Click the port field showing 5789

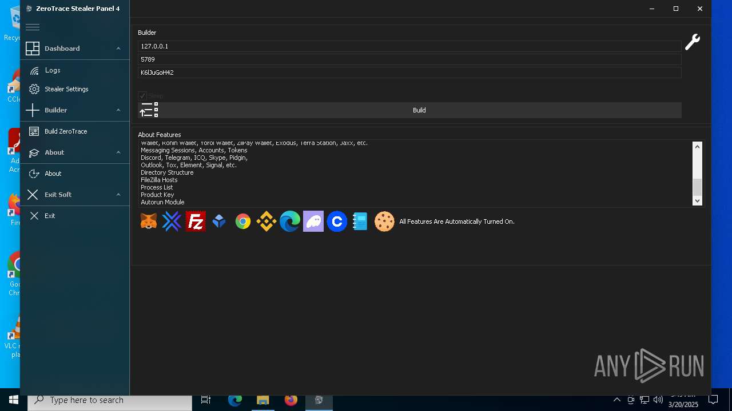(409, 59)
